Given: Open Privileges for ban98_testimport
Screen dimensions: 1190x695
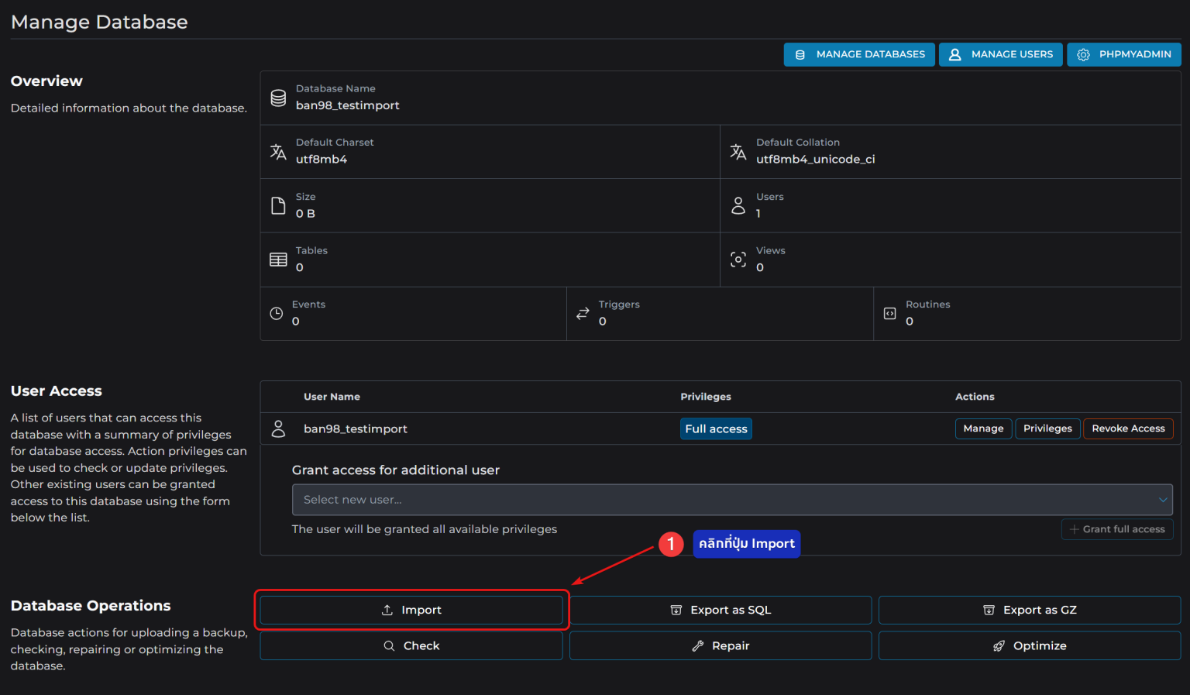Looking at the screenshot, I should coord(1047,428).
